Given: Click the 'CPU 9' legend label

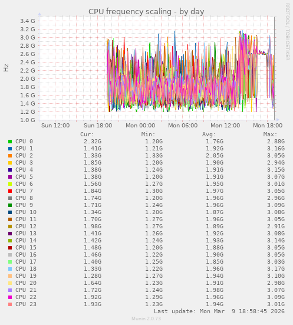Looking at the screenshot, I should [24, 205].
